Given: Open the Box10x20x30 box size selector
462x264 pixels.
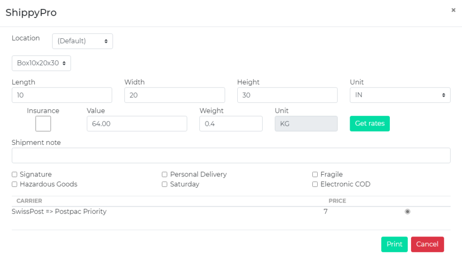Looking at the screenshot, I should coord(41,63).
